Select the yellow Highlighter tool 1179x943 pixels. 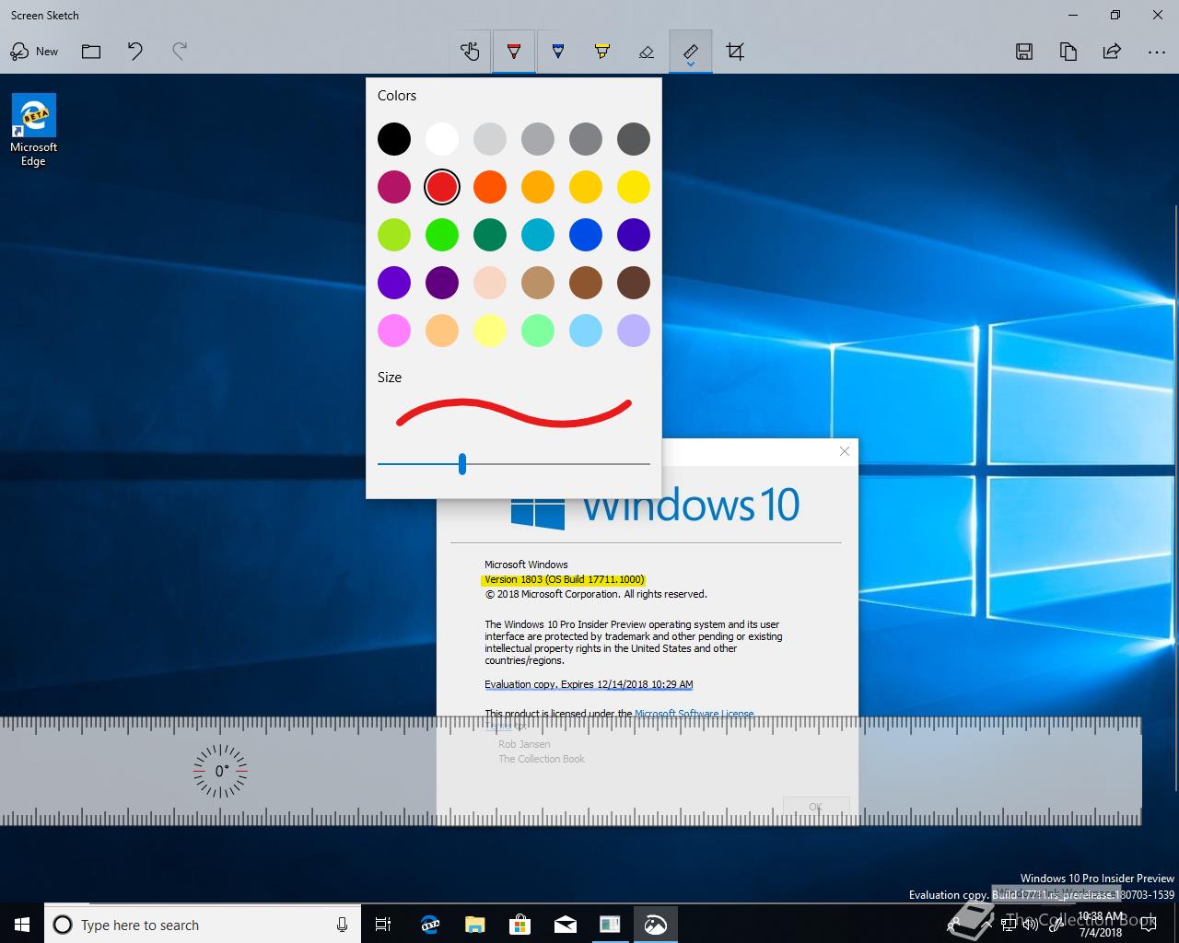click(602, 52)
